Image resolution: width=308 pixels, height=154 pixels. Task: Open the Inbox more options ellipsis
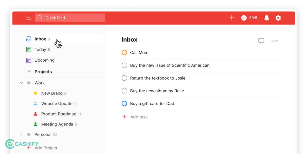[274, 41]
